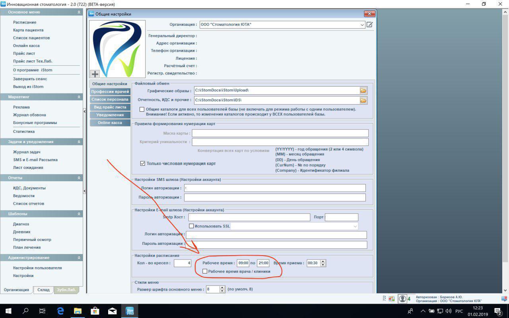Click the StomPRO icon in taskbar

pyautogui.click(x=130, y=311)
